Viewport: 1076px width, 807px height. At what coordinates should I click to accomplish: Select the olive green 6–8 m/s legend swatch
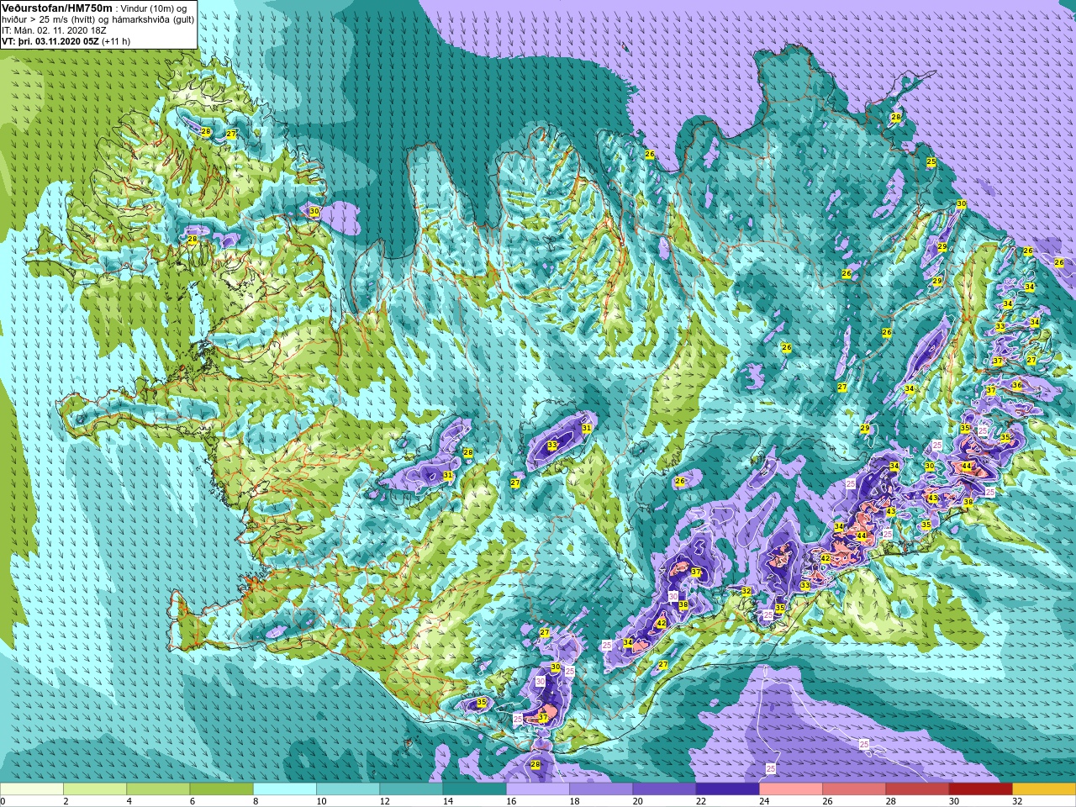(221, 789)
